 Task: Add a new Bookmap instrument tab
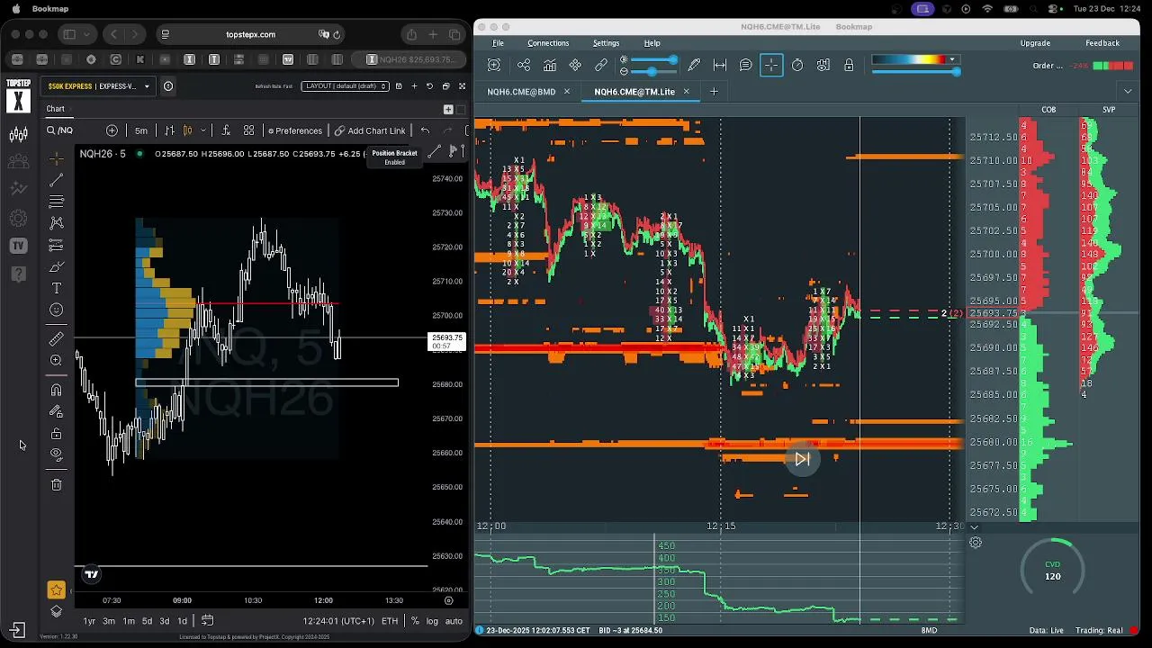click(x=714, y=91)
